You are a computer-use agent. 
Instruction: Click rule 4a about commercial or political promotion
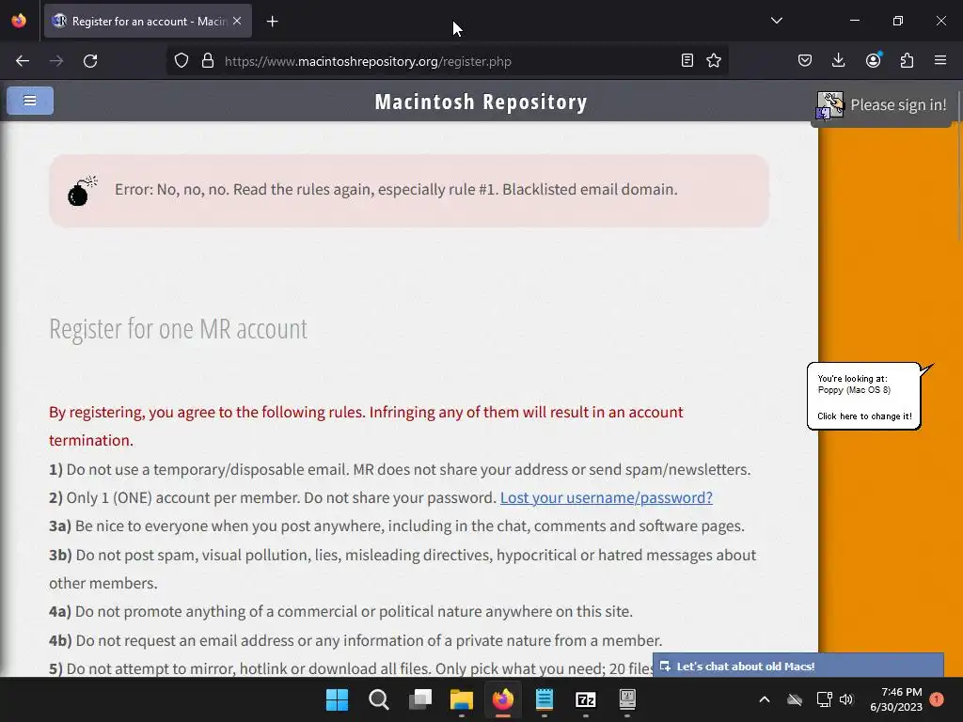click(340, 611)
